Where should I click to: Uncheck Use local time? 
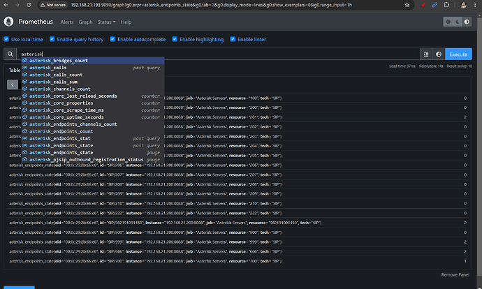(x=7, y=39)
